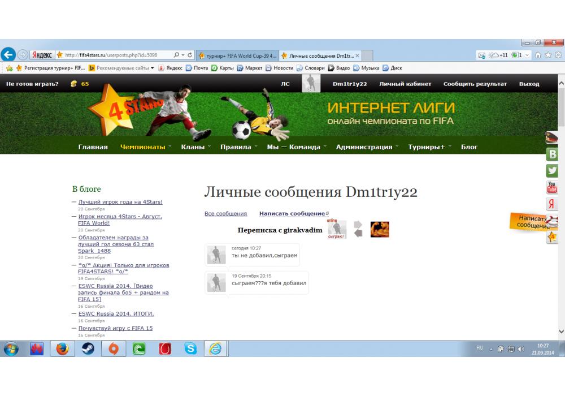This screenshot has height=396, width=565.
Task: Launch Steam from the taskbar
Action: coord(88,349)
